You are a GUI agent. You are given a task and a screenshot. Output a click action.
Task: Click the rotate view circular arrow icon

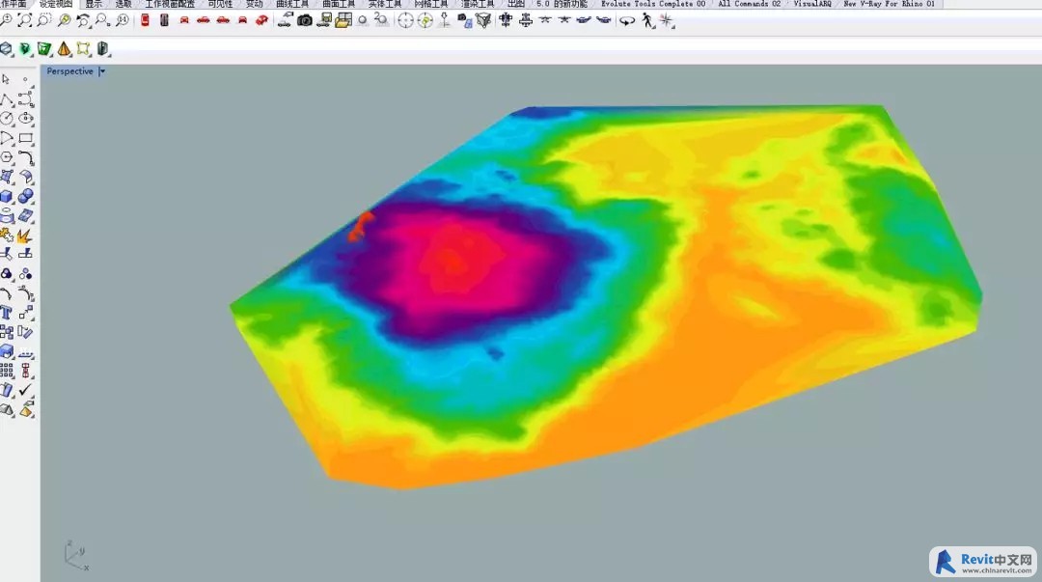click(x=83, y=20)
